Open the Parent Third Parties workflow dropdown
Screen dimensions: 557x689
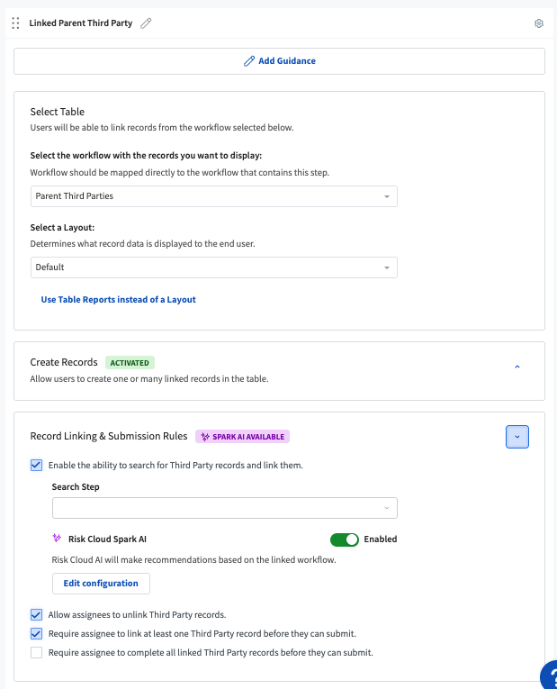pos(213,196)
